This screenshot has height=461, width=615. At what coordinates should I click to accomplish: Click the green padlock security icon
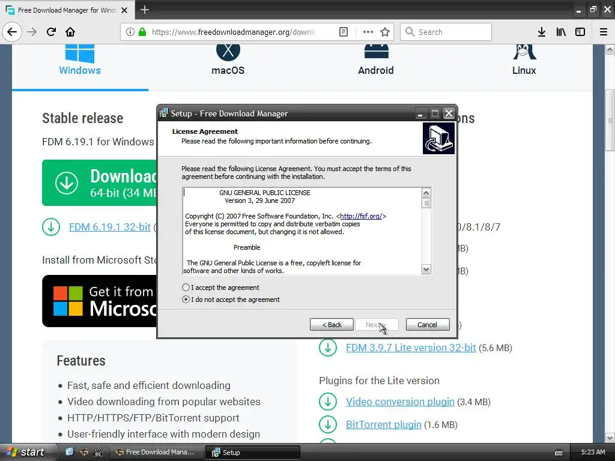point(142,32)
